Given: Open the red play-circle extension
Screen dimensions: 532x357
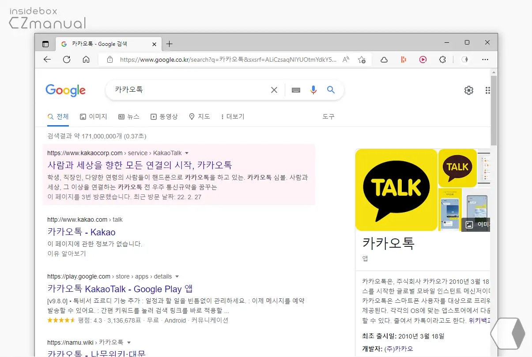Looking at the screenshot, I should [423, 59].
